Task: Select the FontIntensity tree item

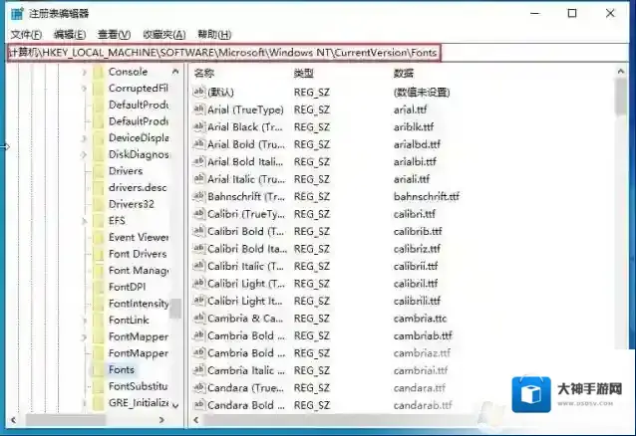Action: 139,304
